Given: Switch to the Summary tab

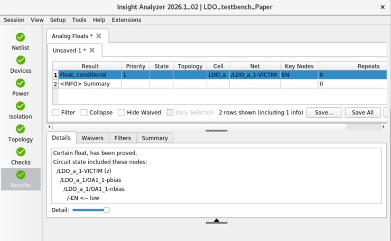Looking at the screenshot, I should click(x=155, y=138).
